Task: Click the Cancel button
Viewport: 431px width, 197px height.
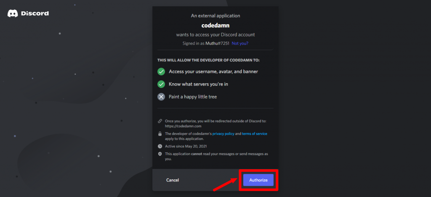Action: point(173,180)
